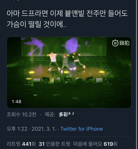Open video provider 多彩 R J profile
138x149 pixels.
tap(66, 114)
